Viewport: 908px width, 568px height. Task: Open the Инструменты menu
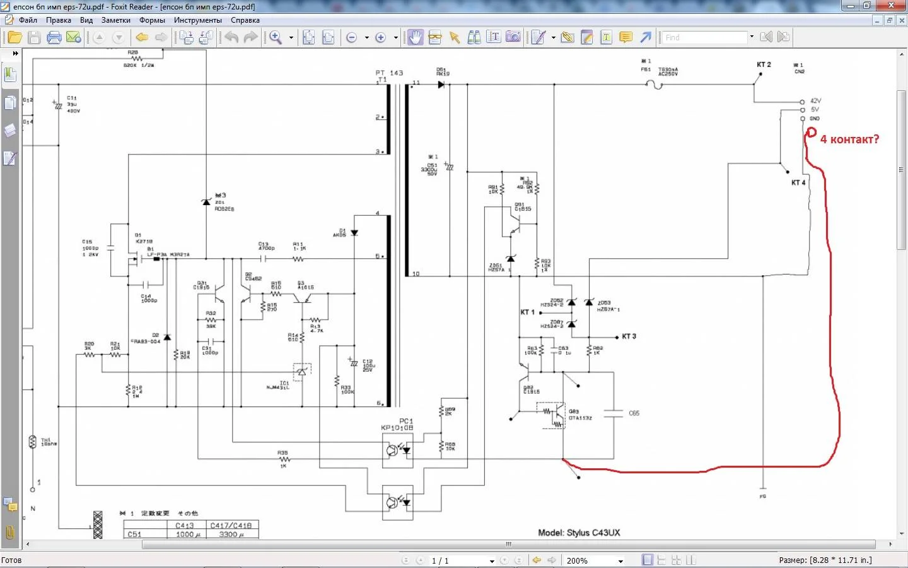pos(197,20)
